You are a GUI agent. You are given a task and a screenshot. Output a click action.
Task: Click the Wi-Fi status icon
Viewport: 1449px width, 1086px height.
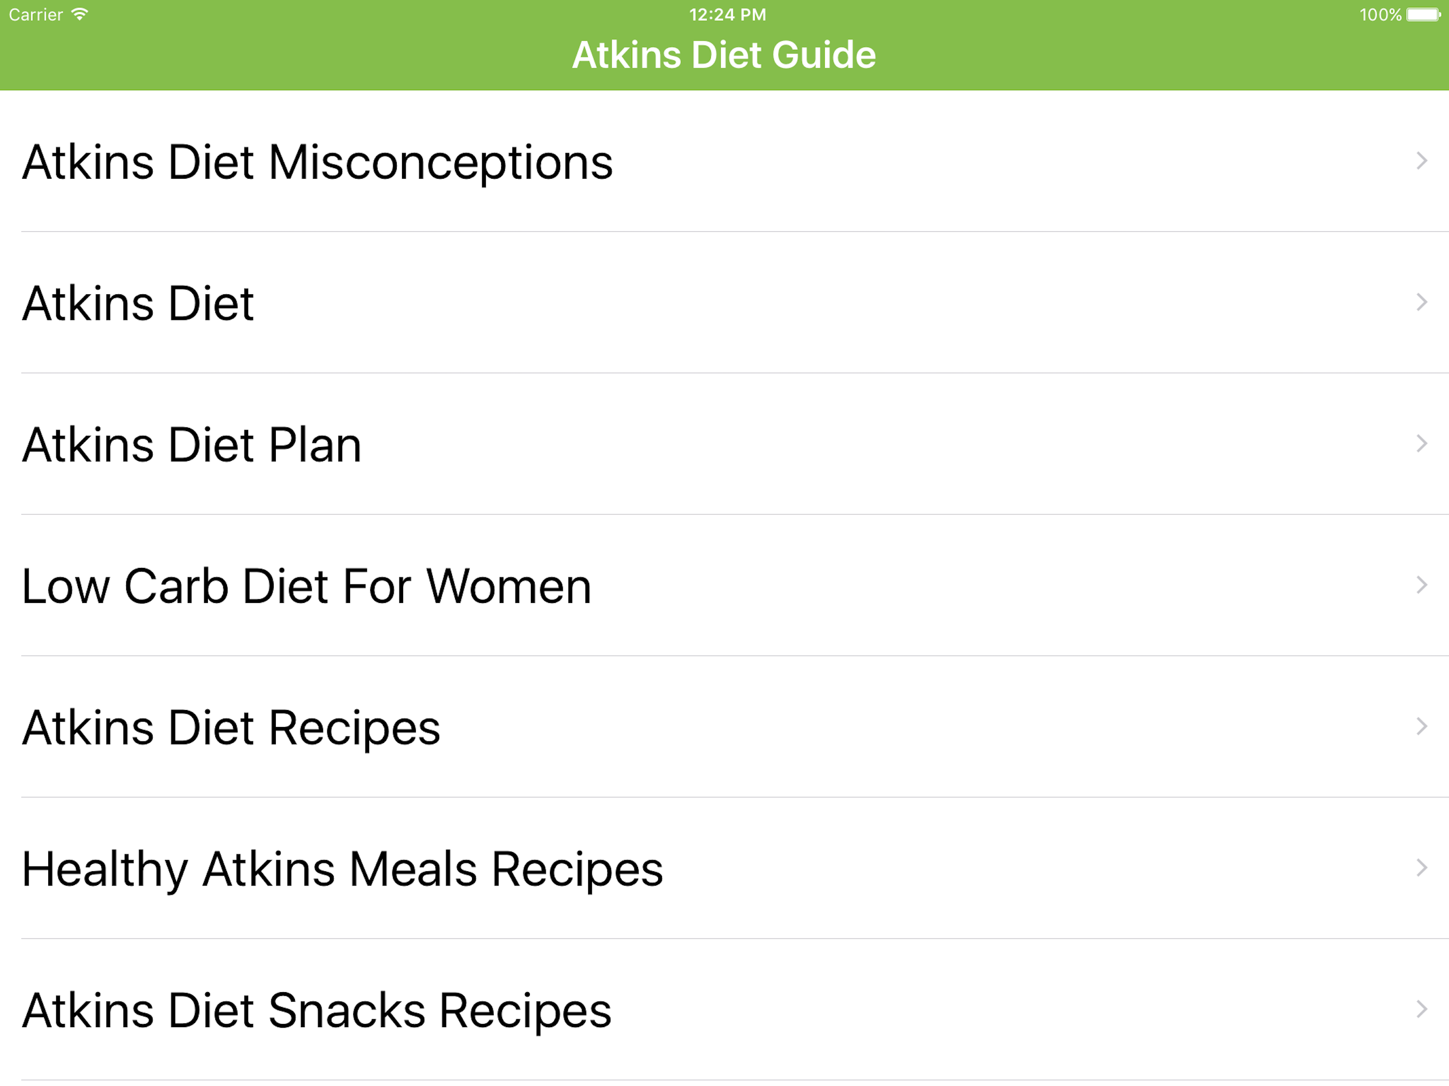pos(79,14)
